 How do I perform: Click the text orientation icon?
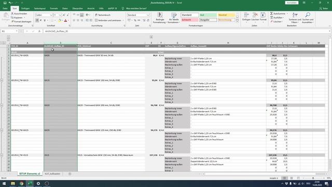click(87, 15)
